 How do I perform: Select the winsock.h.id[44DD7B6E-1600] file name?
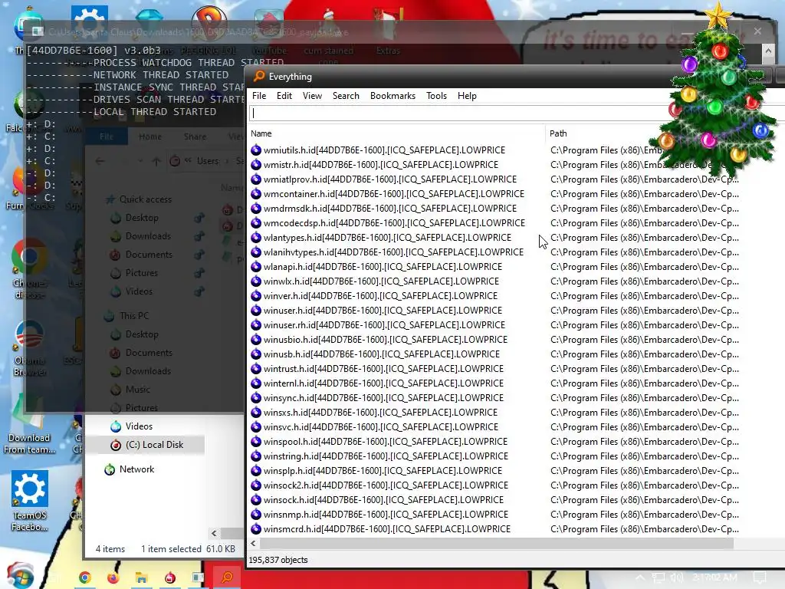(x=383, y=499)
